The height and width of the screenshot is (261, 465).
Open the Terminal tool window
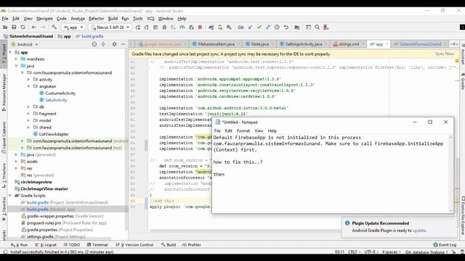[x=97, y=245]
